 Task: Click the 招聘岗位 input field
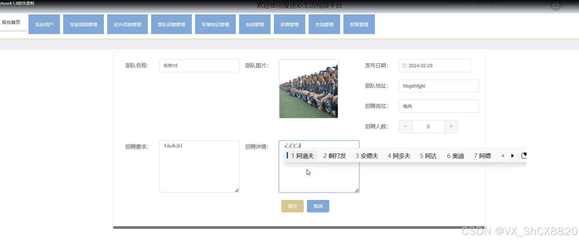439,106
